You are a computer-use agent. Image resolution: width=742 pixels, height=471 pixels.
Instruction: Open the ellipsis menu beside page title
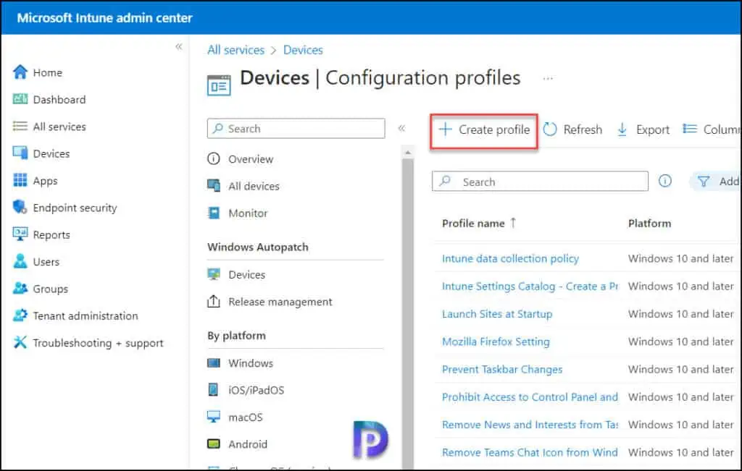point(548,78)
